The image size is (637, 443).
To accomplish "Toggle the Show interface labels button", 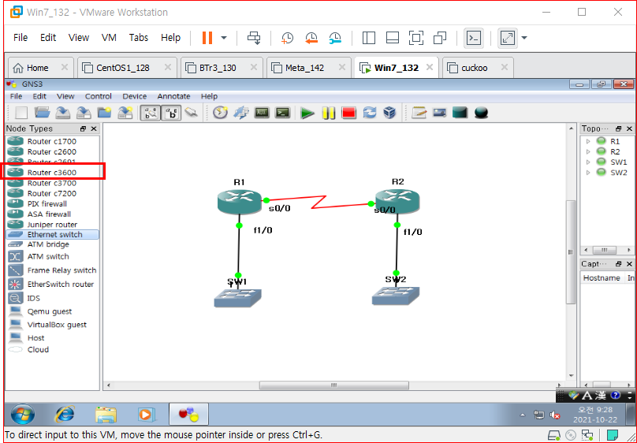I will point(151,113).
